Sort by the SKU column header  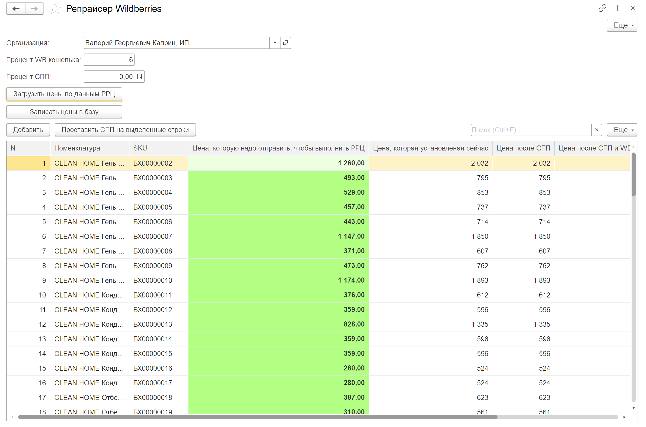pyautogui.click(x=159, y=148)
